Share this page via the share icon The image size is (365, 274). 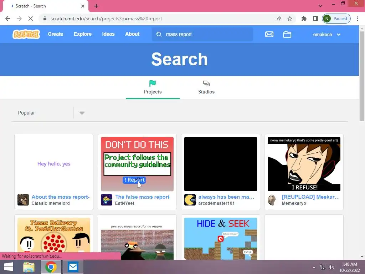click(278, 19)
